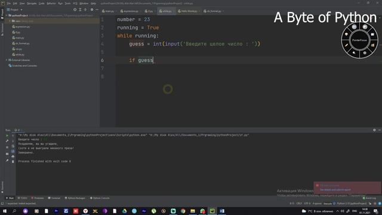Open Run panel settings gear
Screen dimensions: 382x215
pos(374,130)
